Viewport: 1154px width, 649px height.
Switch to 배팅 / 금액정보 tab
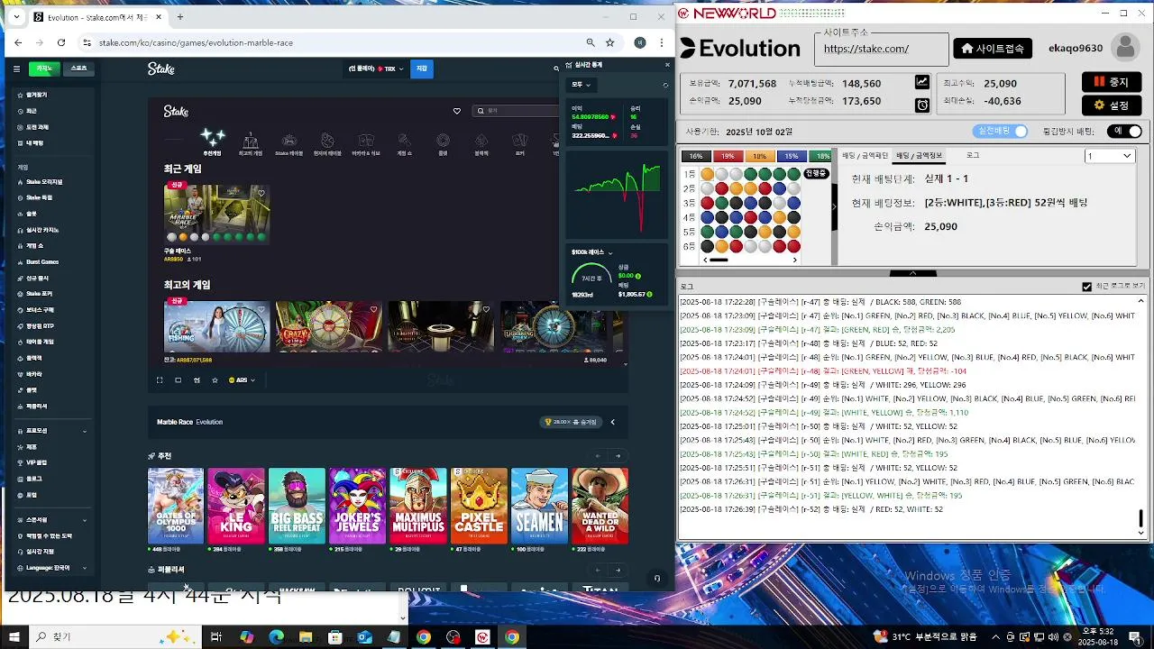(x=919, y=155)
